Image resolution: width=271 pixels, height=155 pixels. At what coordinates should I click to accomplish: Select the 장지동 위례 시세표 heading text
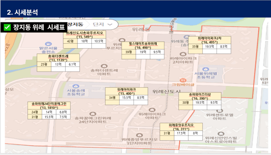pyautogui.click(x=39, y=27)
